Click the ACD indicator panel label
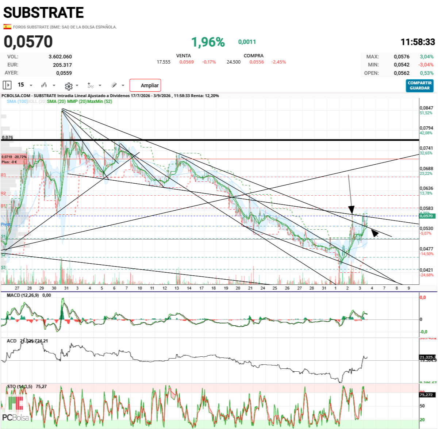 (12, 341)
